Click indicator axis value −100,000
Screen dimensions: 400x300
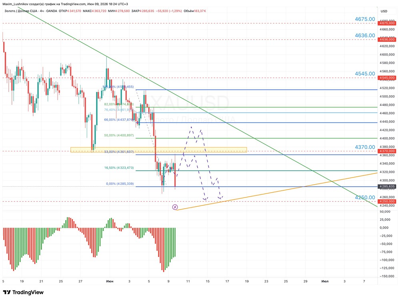[386, 260]
